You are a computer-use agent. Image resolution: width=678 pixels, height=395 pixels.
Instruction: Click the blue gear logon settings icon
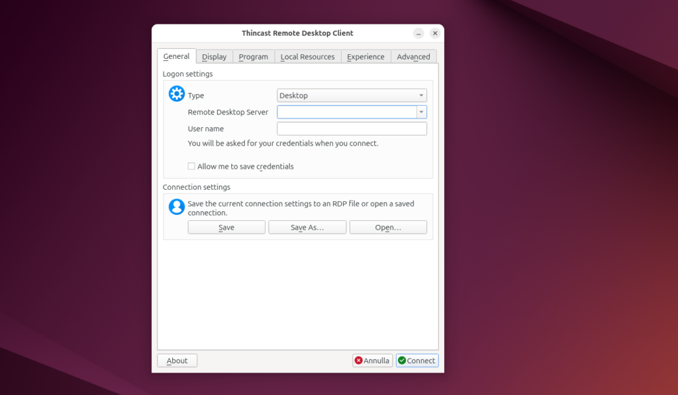(176, 94)
